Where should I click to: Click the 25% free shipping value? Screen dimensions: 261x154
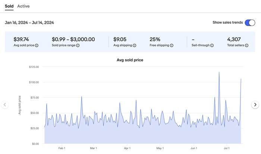[155, 39]
